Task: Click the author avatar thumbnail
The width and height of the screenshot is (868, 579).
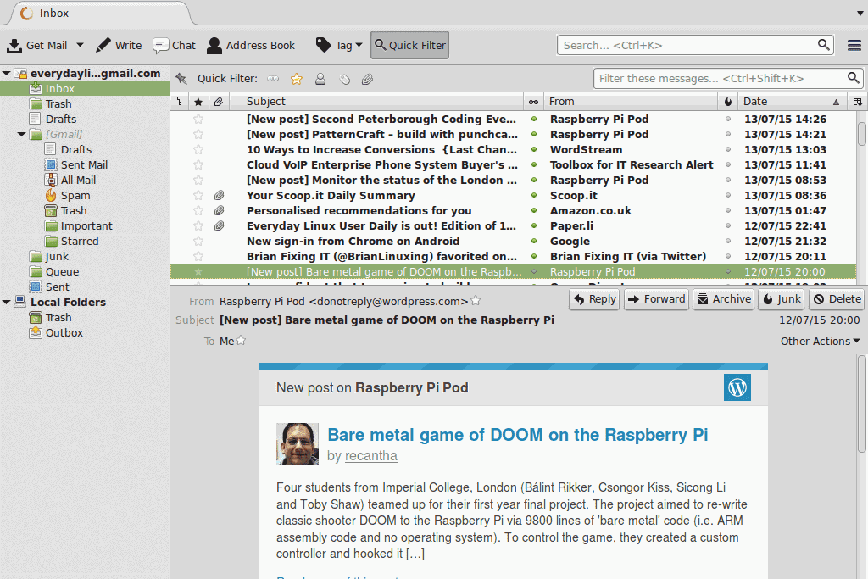Action: [298, 444]
